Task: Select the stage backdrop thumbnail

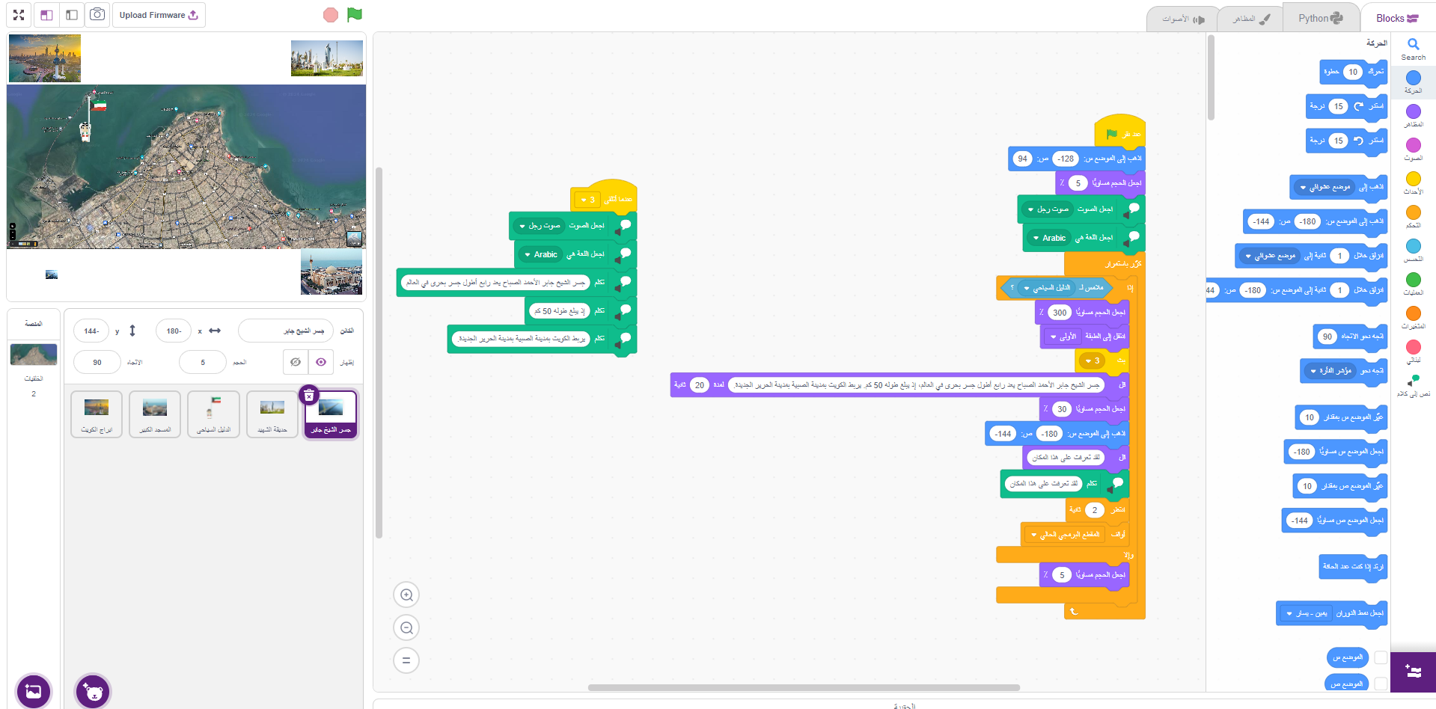Action: click(34, 354)
